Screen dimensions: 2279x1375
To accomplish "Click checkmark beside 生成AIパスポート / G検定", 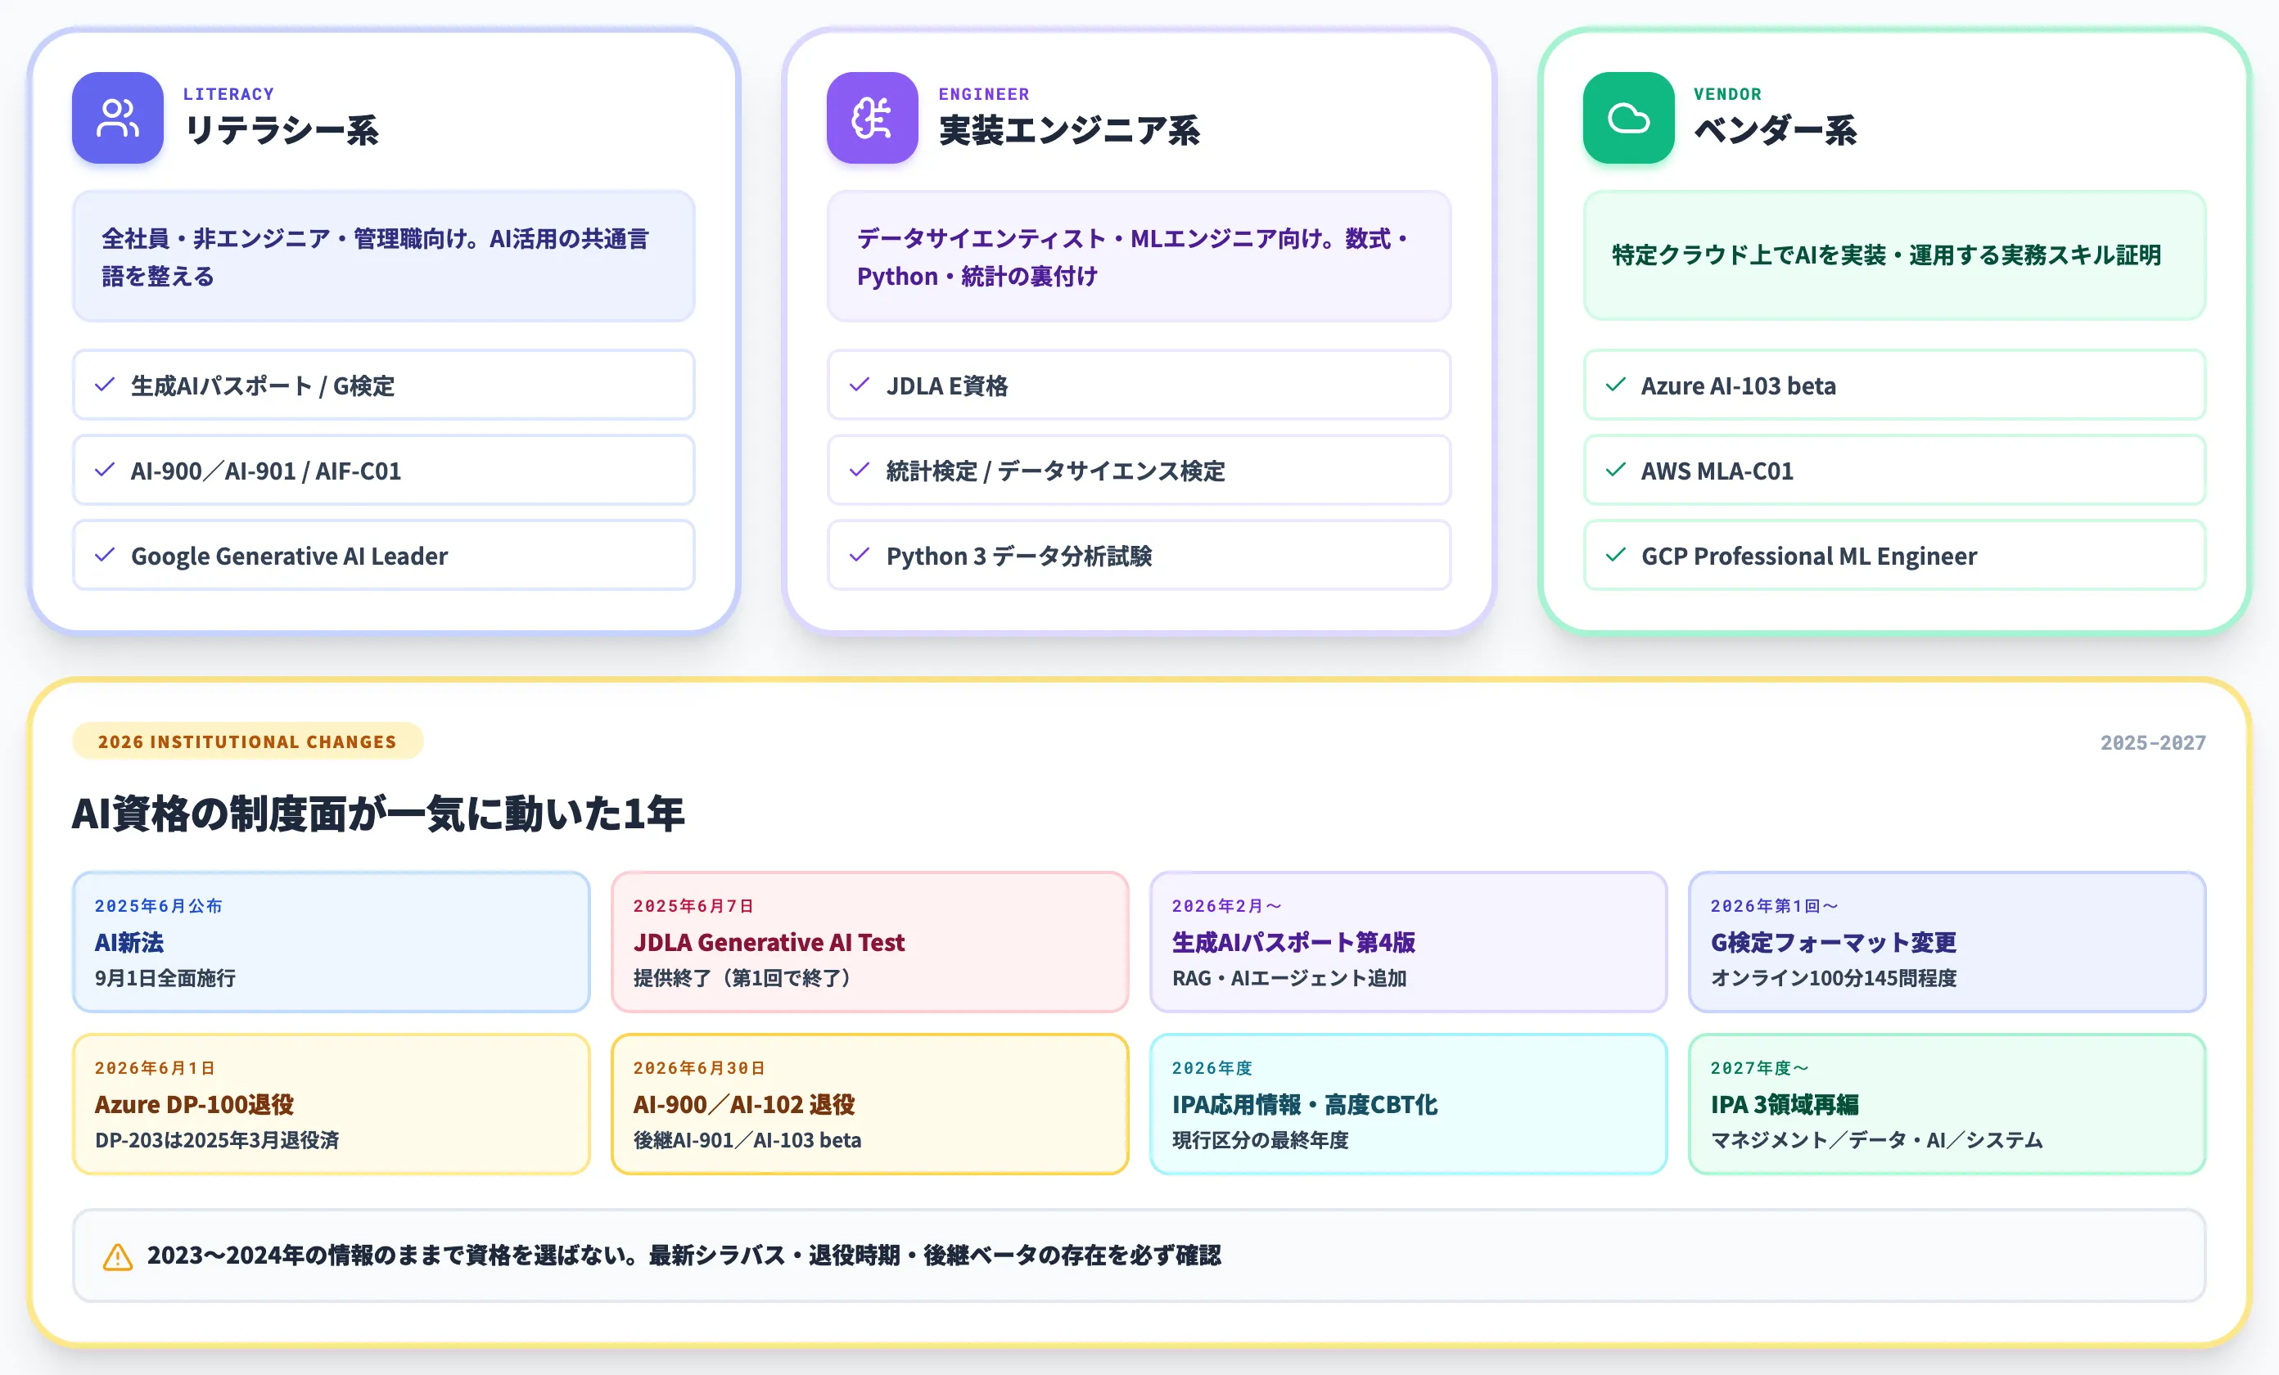I will [106, 385].
